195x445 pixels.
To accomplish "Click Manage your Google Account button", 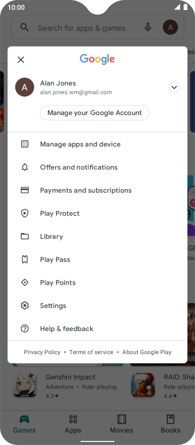I will click(x=94, y=113).
